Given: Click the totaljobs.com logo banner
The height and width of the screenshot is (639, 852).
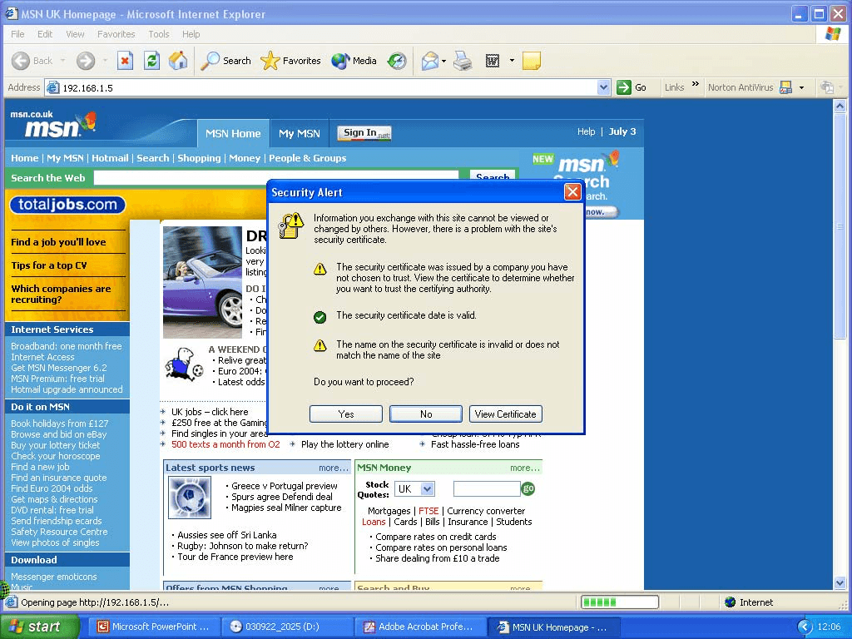Looking at the screenshot, I should click(67, 205).
